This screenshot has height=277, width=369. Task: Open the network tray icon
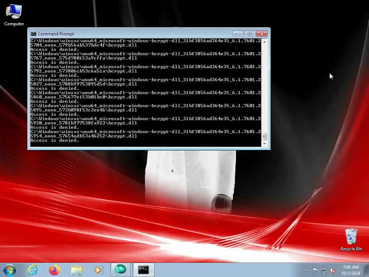(x=324, y=270)
